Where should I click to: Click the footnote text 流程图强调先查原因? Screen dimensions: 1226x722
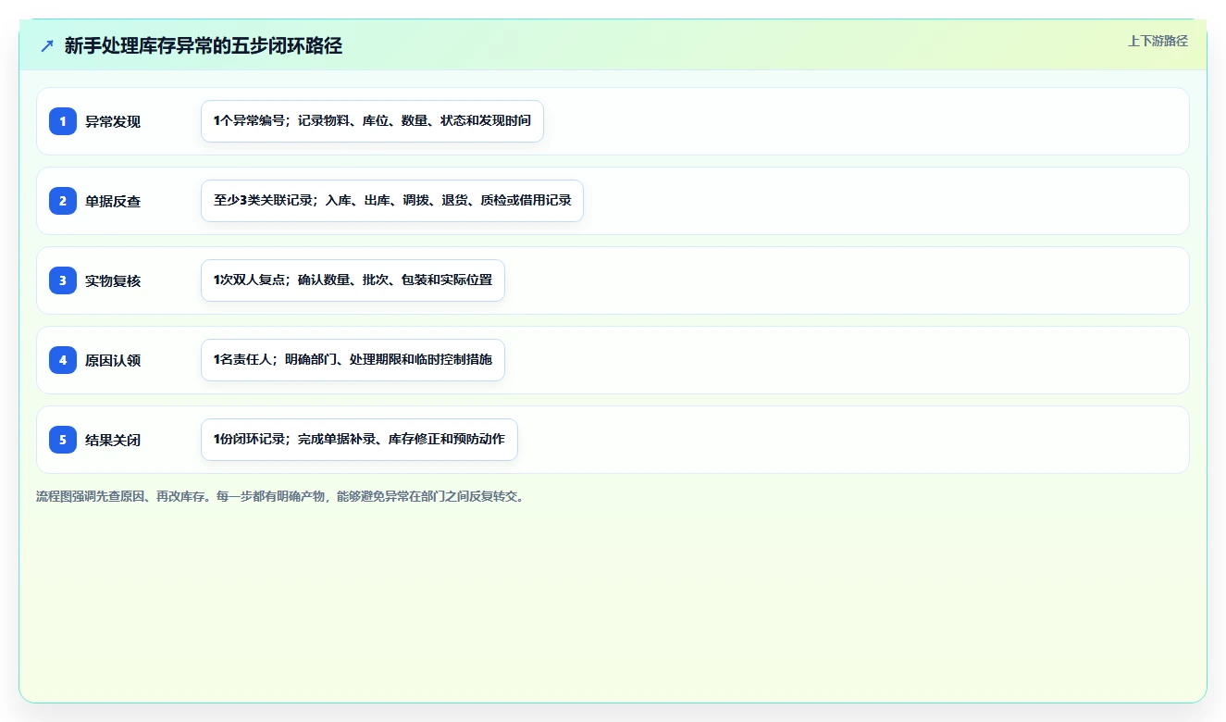coord(282,496)
